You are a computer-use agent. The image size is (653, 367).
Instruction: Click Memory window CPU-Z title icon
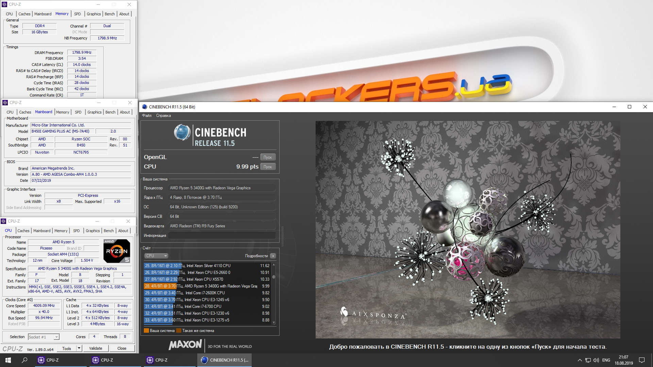[4, 4]
